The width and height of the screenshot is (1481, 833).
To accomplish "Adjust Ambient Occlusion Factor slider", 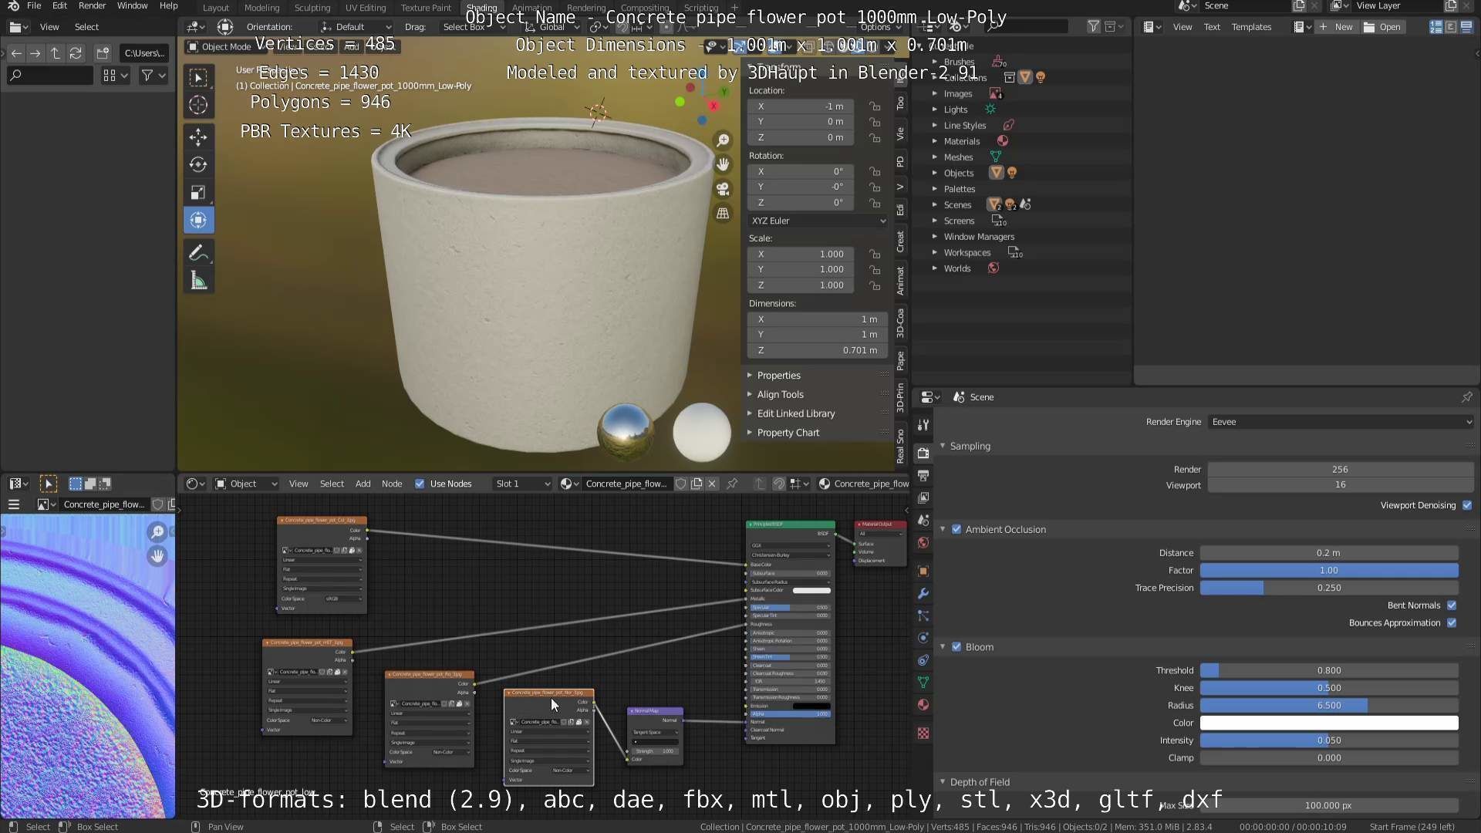I will point(1329,571).
